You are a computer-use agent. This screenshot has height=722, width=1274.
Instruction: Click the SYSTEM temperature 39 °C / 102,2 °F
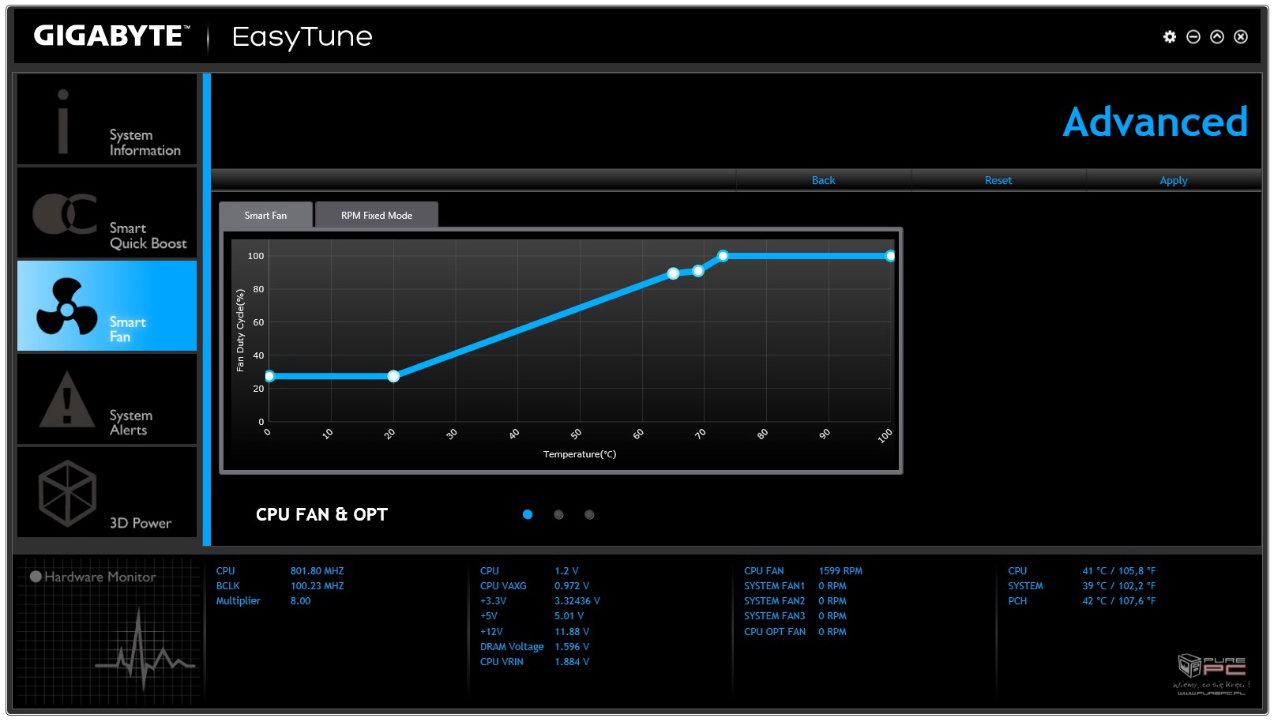tap(1118, 585)
